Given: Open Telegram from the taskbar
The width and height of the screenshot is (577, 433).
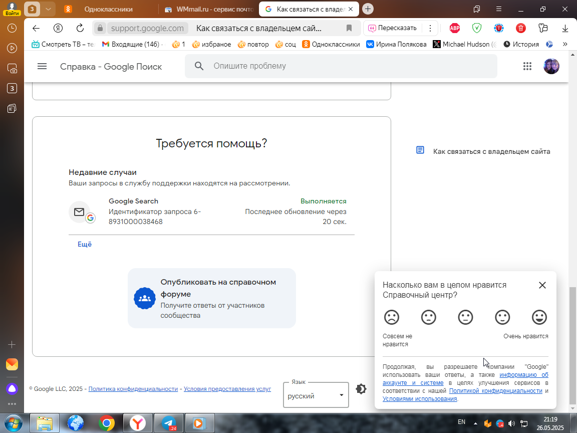Looking at the screenshot, I should tap(168, 423).
